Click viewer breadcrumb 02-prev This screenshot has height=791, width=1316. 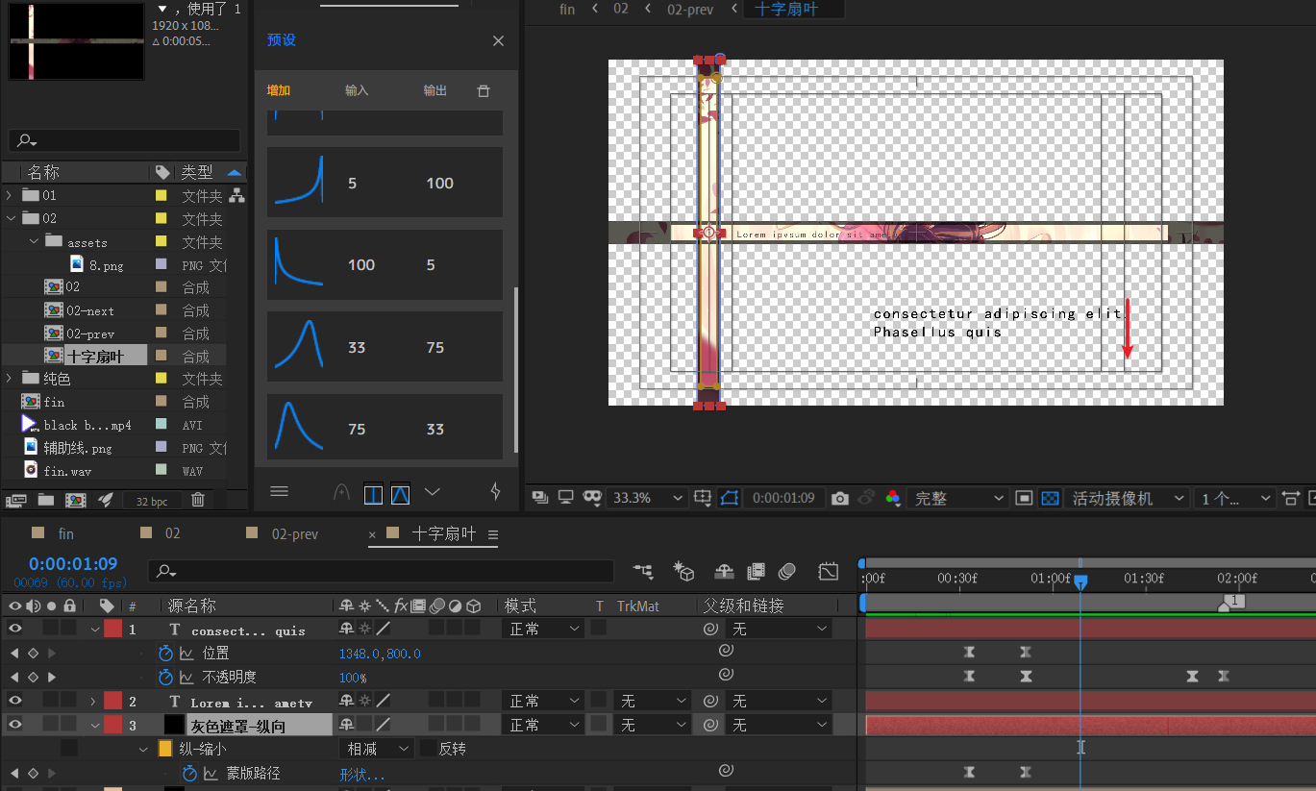pos(692,9)
